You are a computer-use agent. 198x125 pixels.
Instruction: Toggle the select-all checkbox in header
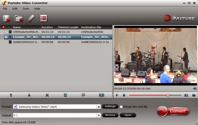(x=3, y=27)
